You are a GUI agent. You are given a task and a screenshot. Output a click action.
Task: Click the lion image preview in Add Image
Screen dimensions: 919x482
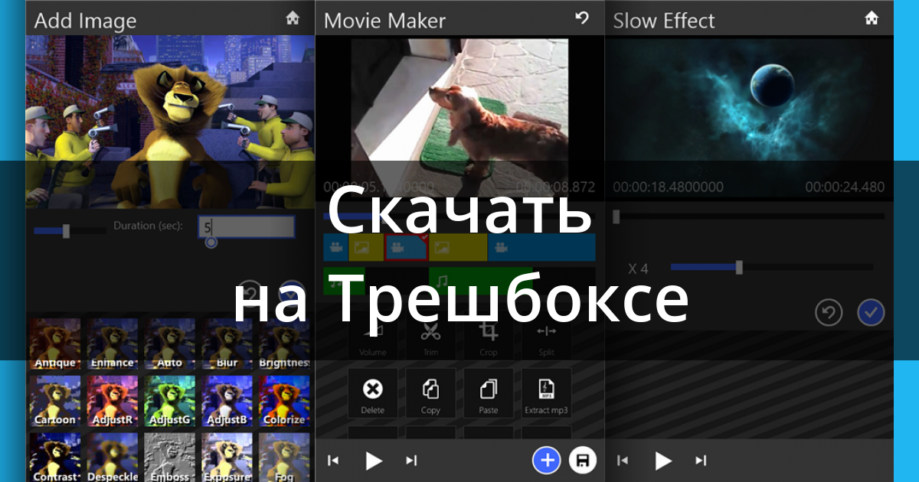pyautogui.click(x=171, y=121)
